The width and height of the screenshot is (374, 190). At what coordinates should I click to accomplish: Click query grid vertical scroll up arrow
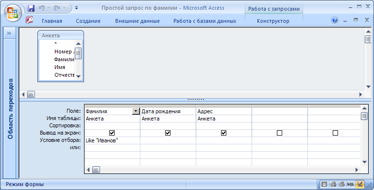point(364,108)
